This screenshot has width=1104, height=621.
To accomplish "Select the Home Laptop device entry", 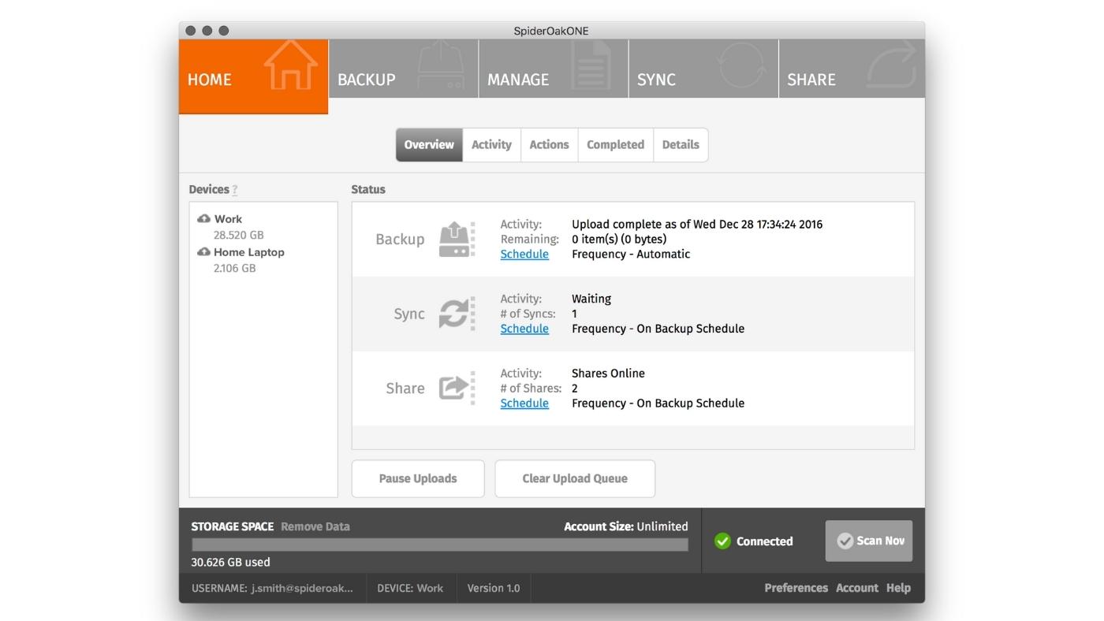I will click(249, 252).
